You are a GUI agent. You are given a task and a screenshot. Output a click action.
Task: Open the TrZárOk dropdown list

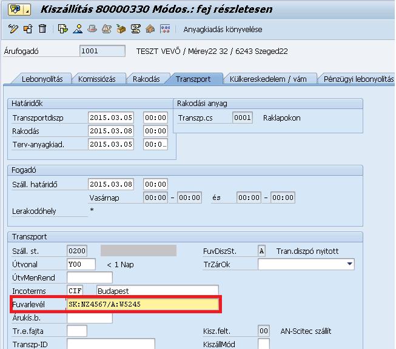pos(349,264)
